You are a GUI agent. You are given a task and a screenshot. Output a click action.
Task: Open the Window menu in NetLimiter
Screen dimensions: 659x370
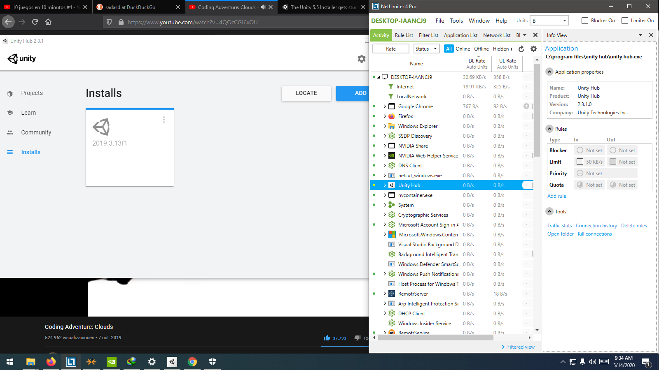(x=479, y=21)
